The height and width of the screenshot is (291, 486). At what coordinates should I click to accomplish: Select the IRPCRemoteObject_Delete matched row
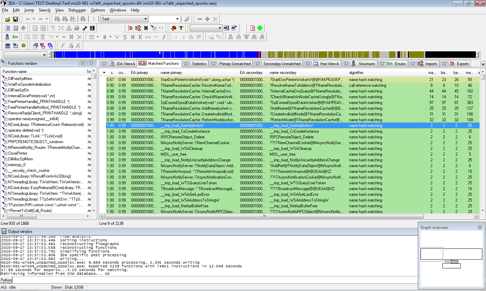pos(293,137)
